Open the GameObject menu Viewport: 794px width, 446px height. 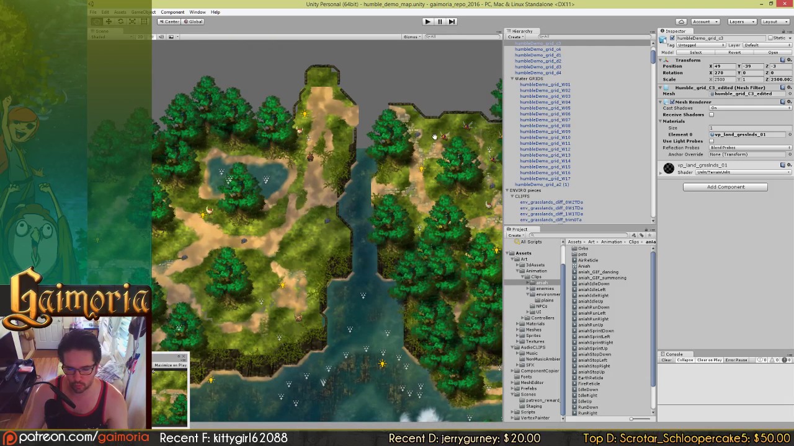pyautogui.click(x=143, y=12)
